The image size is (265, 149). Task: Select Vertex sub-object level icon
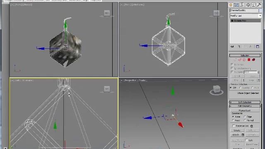coord(235,60)
